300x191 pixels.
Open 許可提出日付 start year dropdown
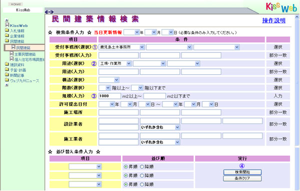pyautogui.click(x=106, y=104)
